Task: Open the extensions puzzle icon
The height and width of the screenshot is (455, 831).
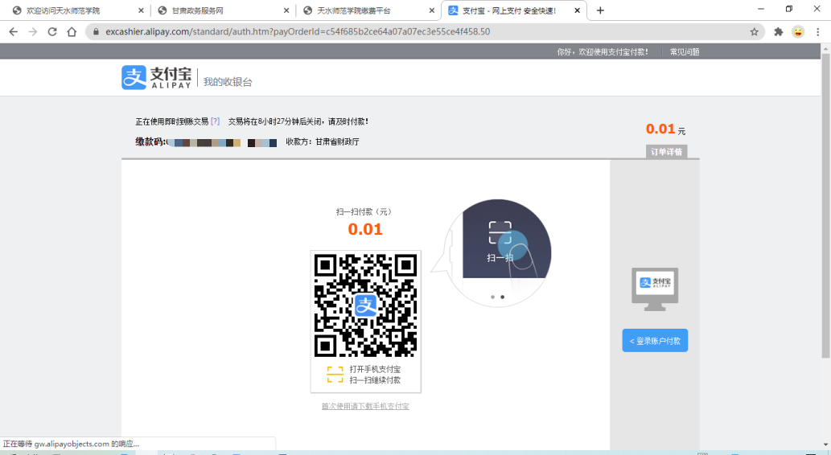Action: click(778, 32)
